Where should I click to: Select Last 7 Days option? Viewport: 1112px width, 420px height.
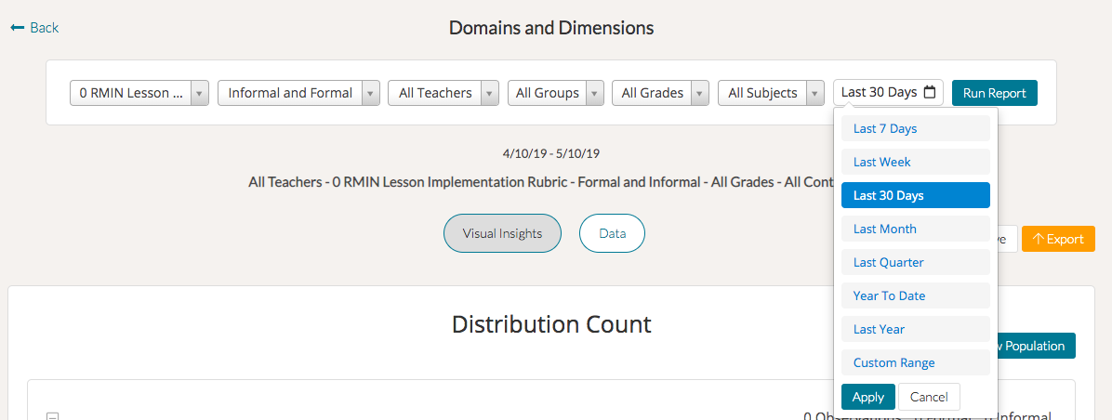pos(915,128)
